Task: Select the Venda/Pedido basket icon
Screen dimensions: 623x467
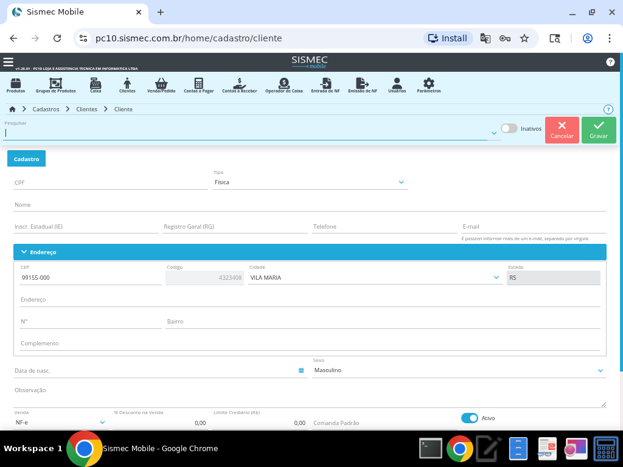Action: 161,85
